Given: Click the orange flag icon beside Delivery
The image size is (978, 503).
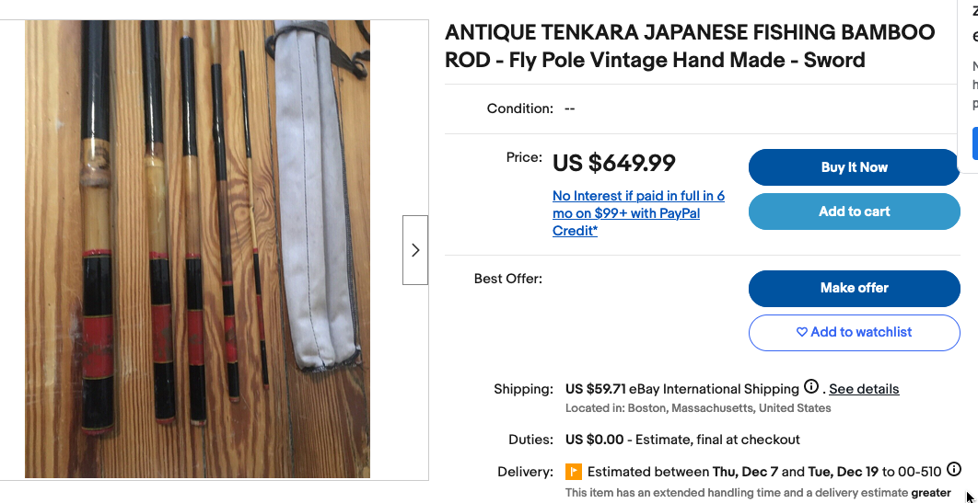Looking at the screenshot, I should pos(573,472).
